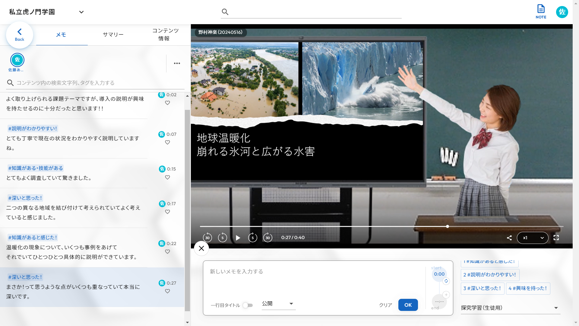Like the memo at 0:22
The height and width of the screenshot is (326, 579).
(x=167, y=252)
